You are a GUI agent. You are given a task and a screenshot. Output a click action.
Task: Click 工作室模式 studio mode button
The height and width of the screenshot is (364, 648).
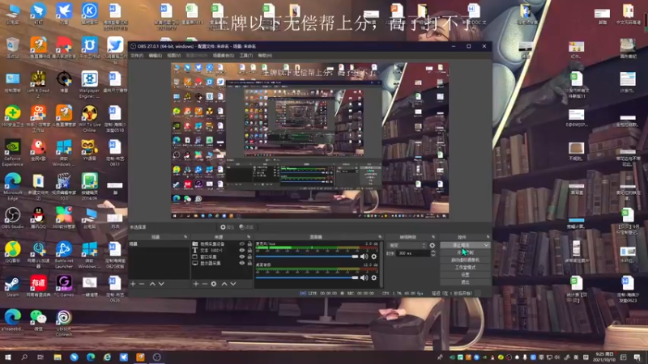[465, 268]
